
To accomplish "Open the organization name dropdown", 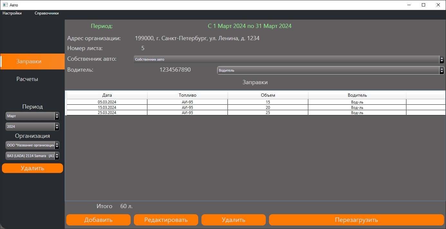I will click(32, 145).
